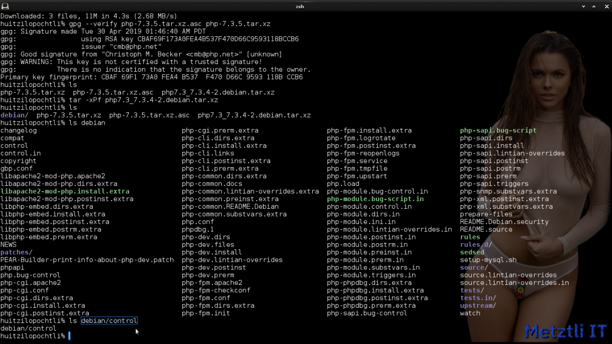Viewport: 612px width, 344px height.
Task: Click 'php-sapi.bug-control' entry
Action: point(367,313)
